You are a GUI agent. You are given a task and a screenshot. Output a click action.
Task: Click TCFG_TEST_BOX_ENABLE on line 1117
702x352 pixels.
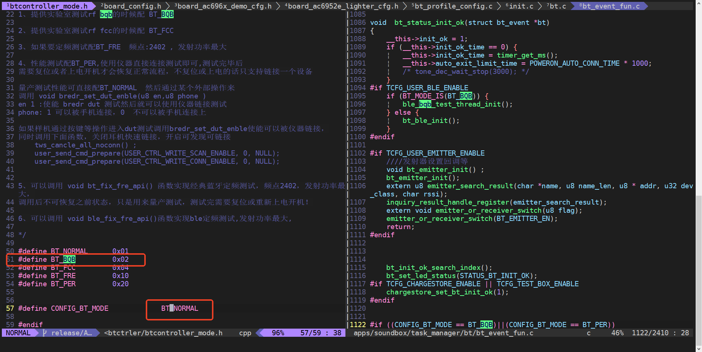[538, 284]
